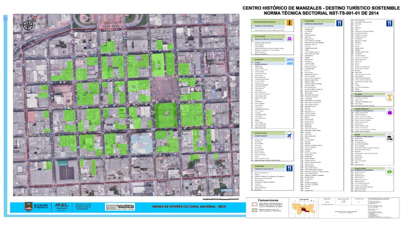This screenshot has width=406, height=229.
Task: Click the Promotora Eventos & Turismo text
Action: [83, 206]
